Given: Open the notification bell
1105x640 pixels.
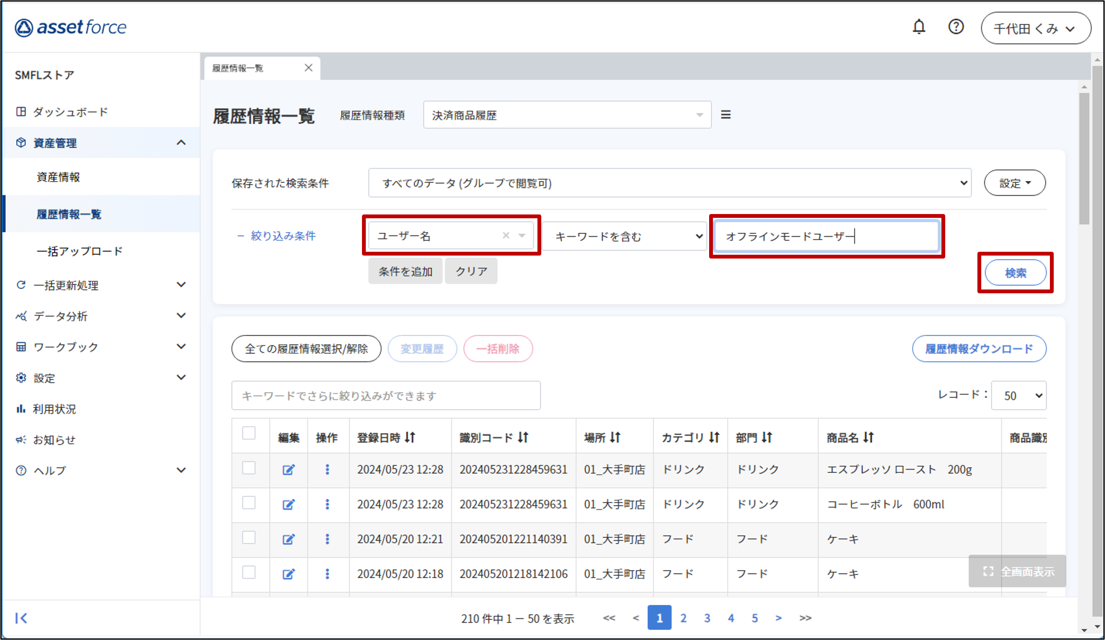Looking at the screenshot, I should [919, 27].
